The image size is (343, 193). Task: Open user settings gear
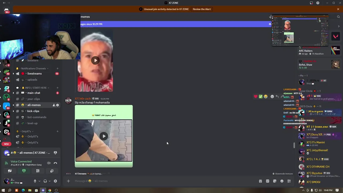[x=55, y=181]
